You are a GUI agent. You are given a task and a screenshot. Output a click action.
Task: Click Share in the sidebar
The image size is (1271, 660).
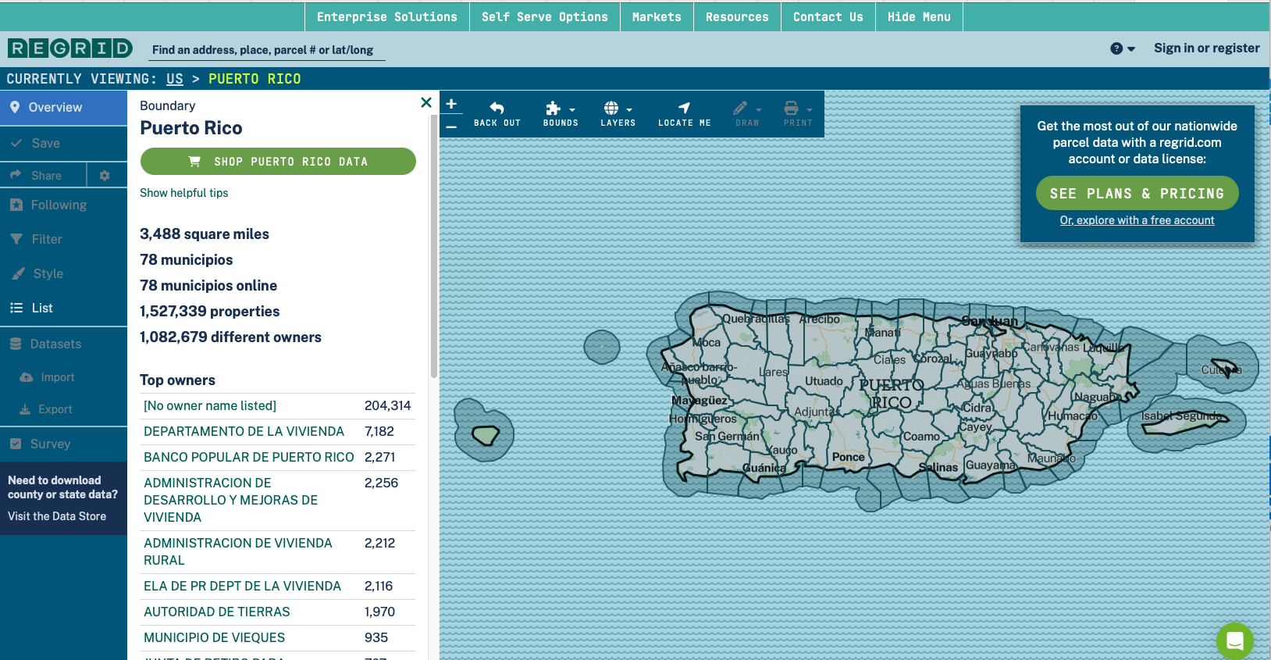pyautogui.click(x=43, y=176)
